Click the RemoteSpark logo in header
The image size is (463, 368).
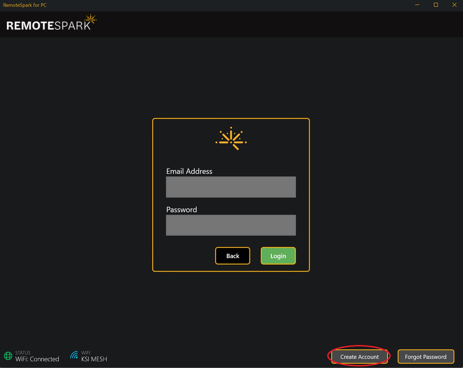(51, 22)
